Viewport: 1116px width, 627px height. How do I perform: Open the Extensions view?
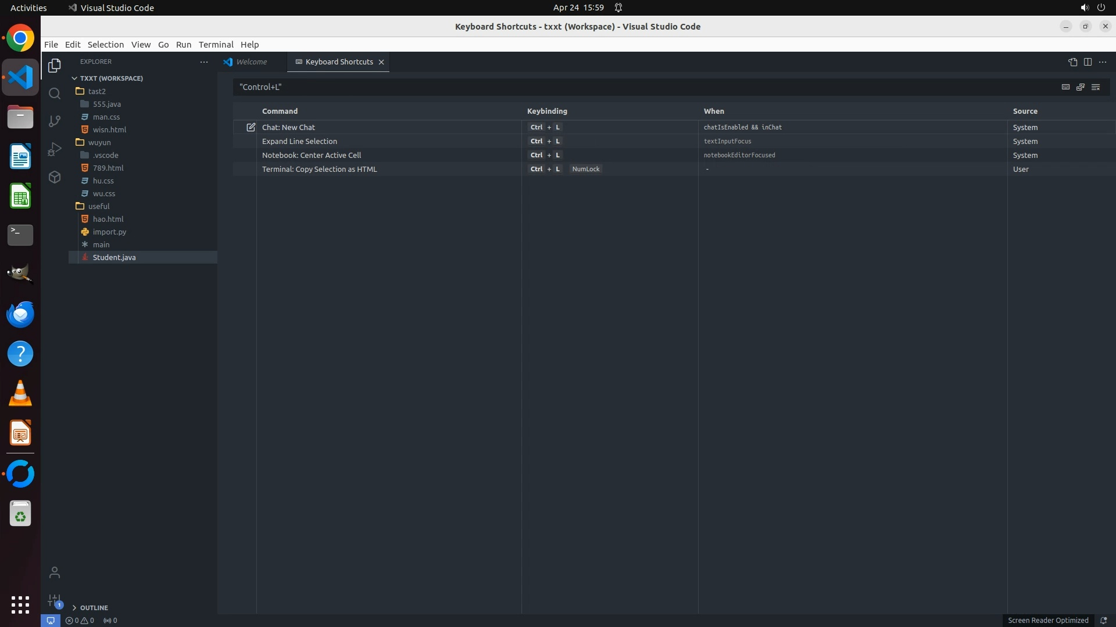point(55,177)
